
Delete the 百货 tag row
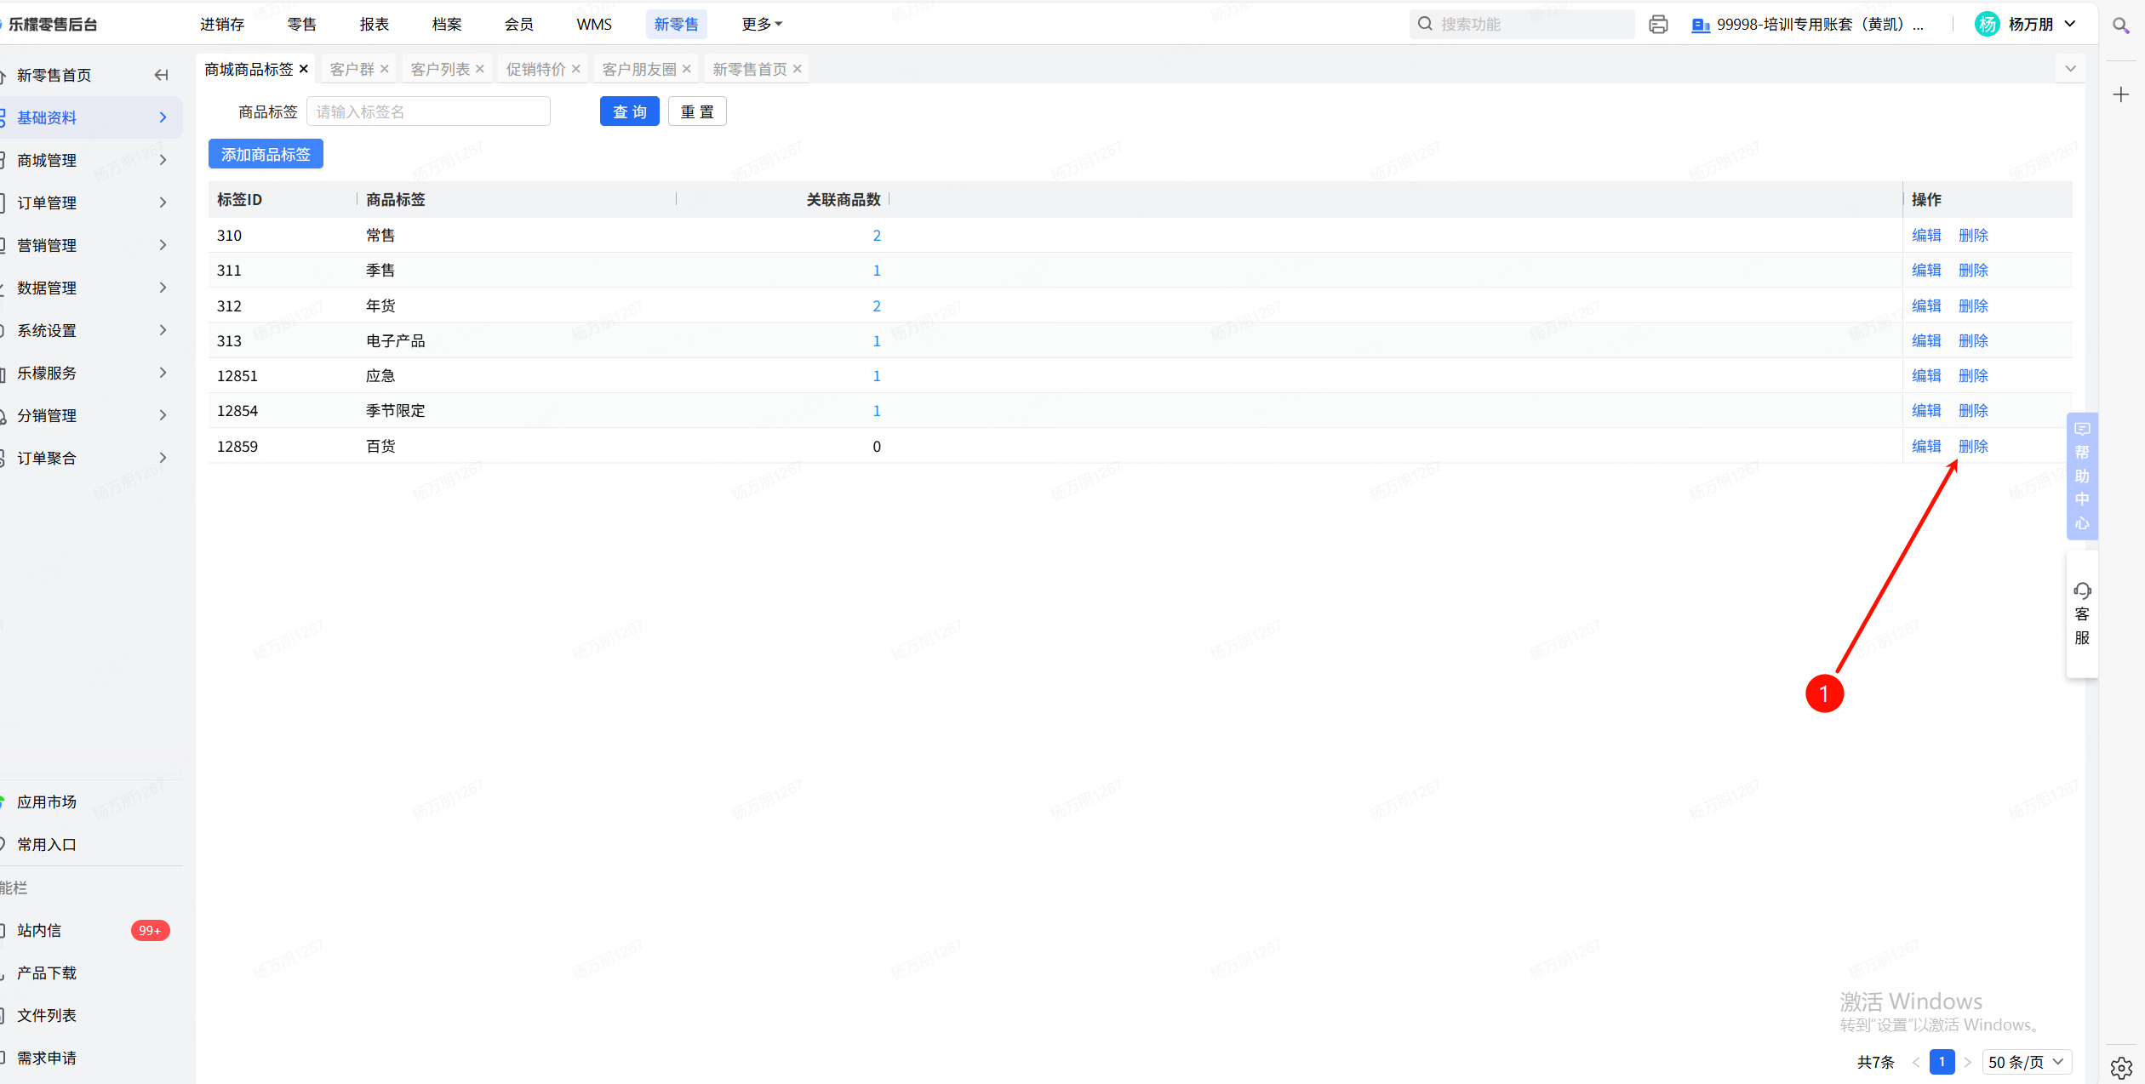coord(1973,446)
